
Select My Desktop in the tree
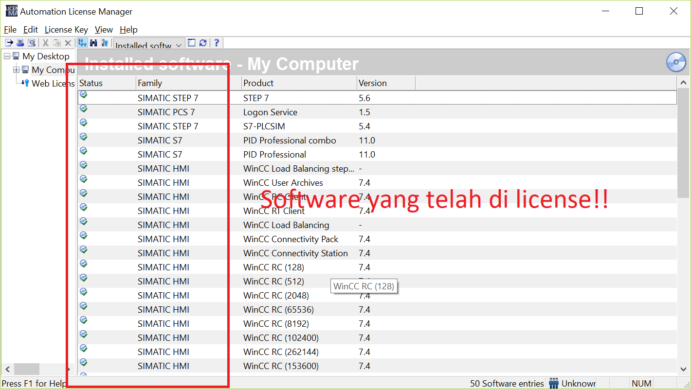[46, 56]
